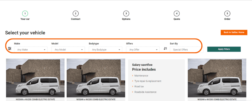Click the "Offers" filter label
The height and width of the screenshot is (101, 252).
click(129, 44)
